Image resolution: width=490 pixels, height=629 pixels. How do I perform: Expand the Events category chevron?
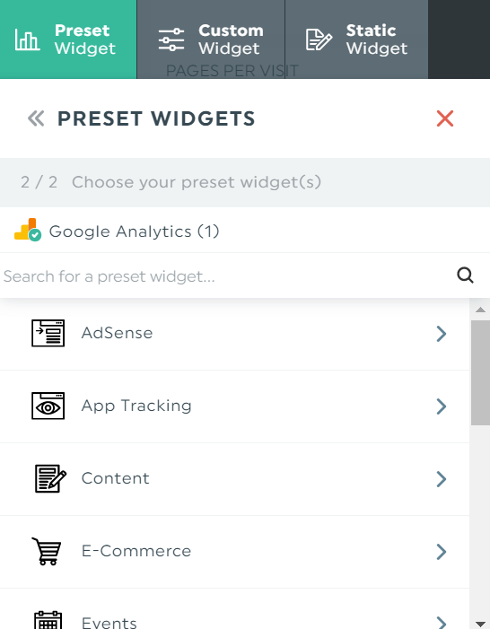(442, 622)
